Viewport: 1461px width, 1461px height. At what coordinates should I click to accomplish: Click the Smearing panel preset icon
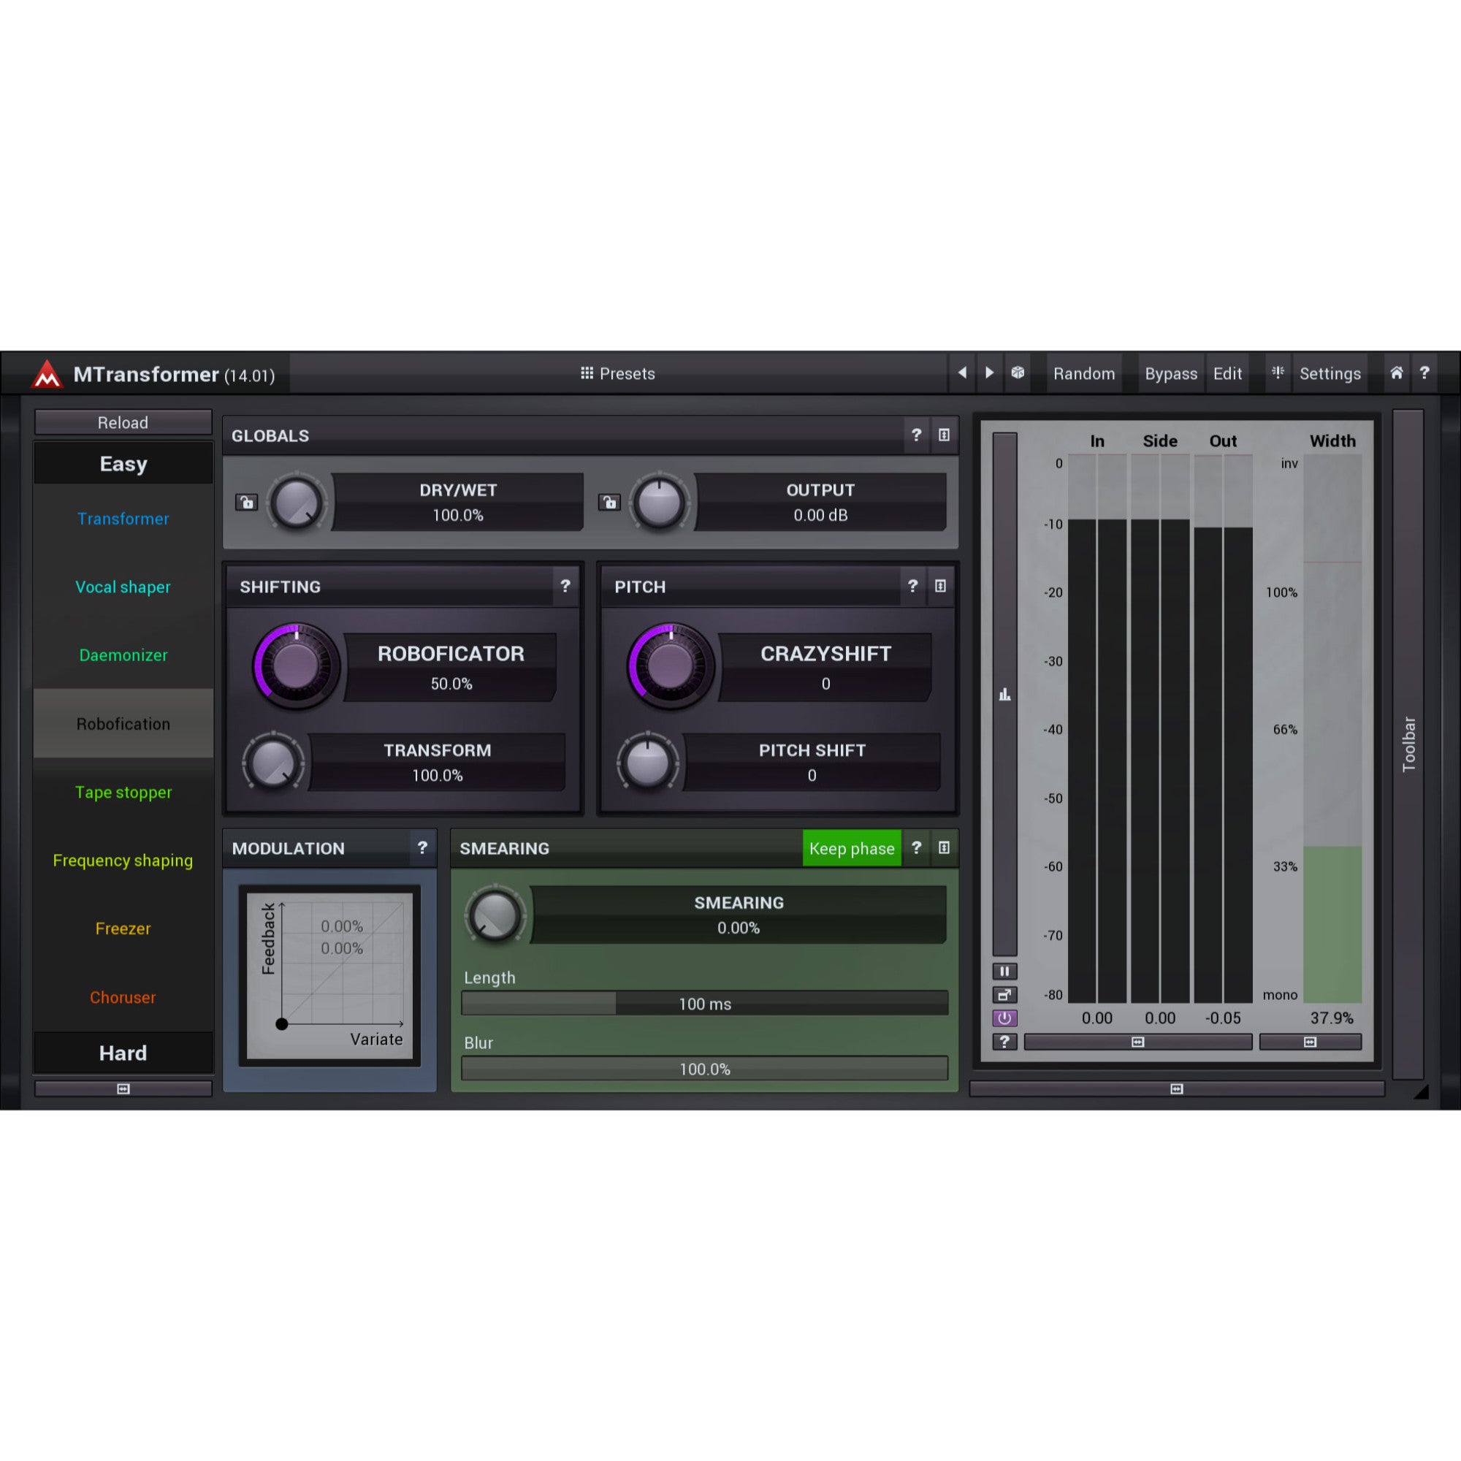click(x=944, y=847)
